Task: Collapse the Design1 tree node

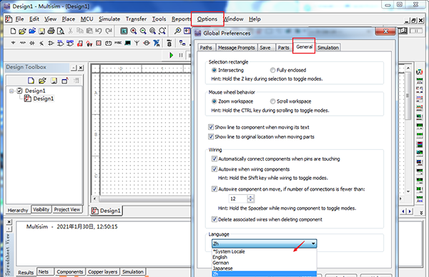Action: click(x=11, y=91)
